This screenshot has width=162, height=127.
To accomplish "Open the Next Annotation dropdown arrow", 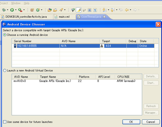I will pos(108,10).
